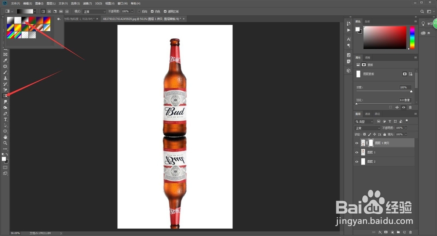
Task: Select the Hand tool
Action: coord(5,137)
